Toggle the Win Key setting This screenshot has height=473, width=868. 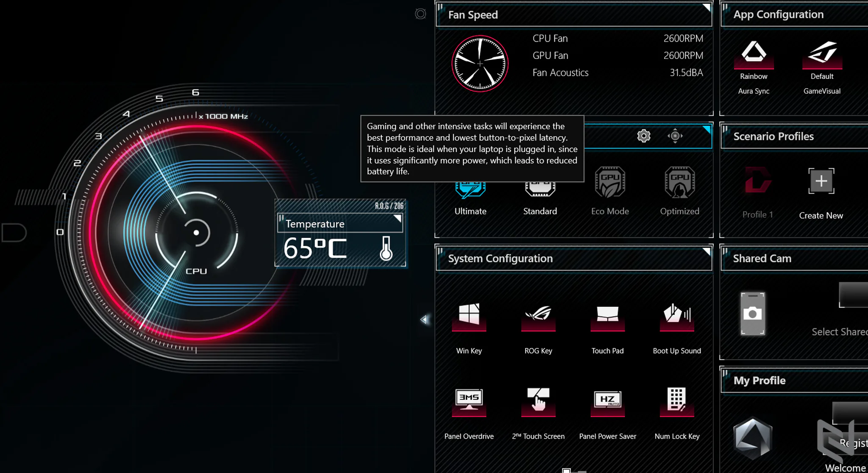pos(469,317)
